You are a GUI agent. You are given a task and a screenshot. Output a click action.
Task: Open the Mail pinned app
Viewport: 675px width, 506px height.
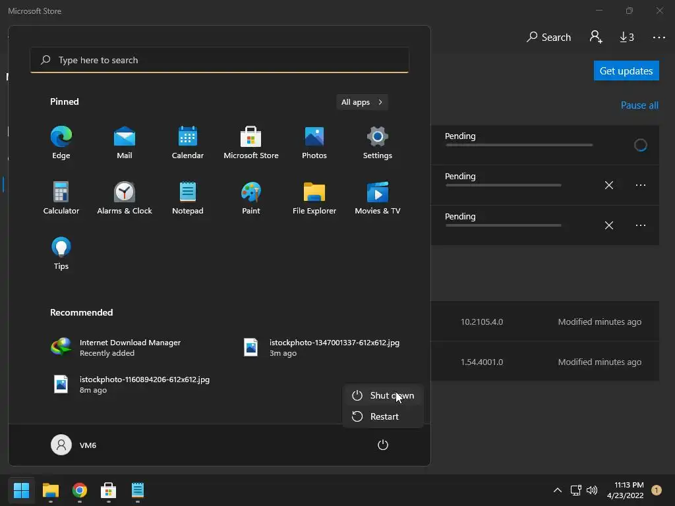pyautogui.click(x=125, y=143)
